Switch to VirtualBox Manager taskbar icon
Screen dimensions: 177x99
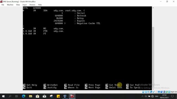point(65,96)
